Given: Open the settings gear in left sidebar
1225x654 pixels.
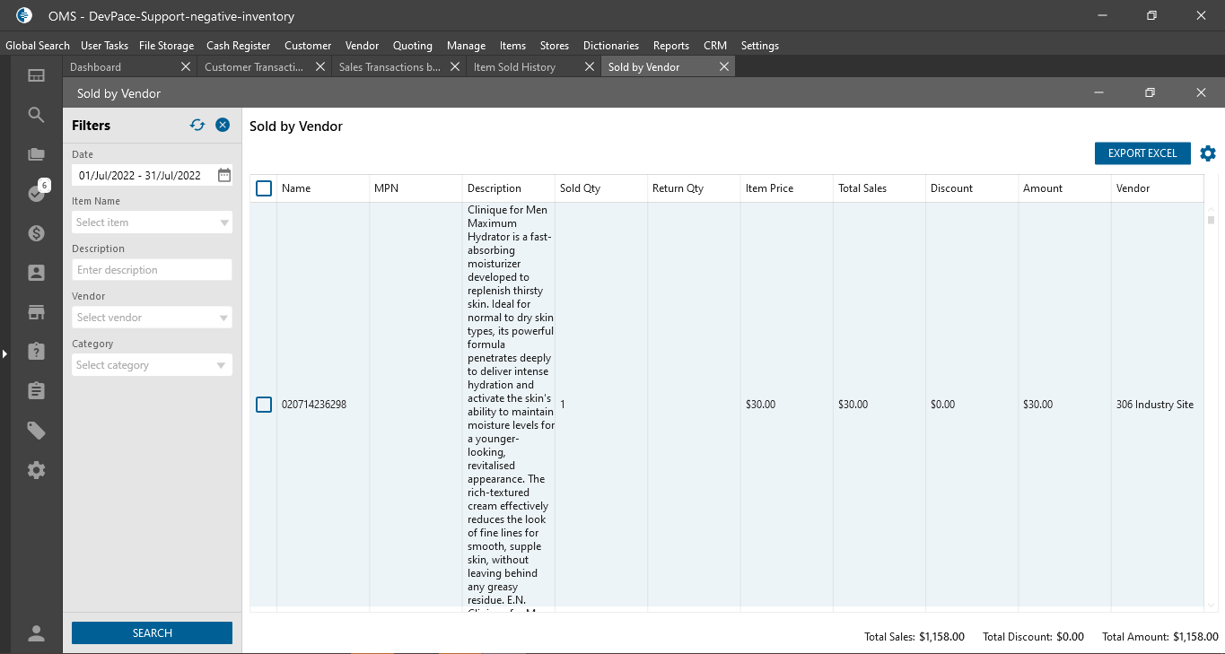Looking at the screenshot, I should [x=36, y=470].
